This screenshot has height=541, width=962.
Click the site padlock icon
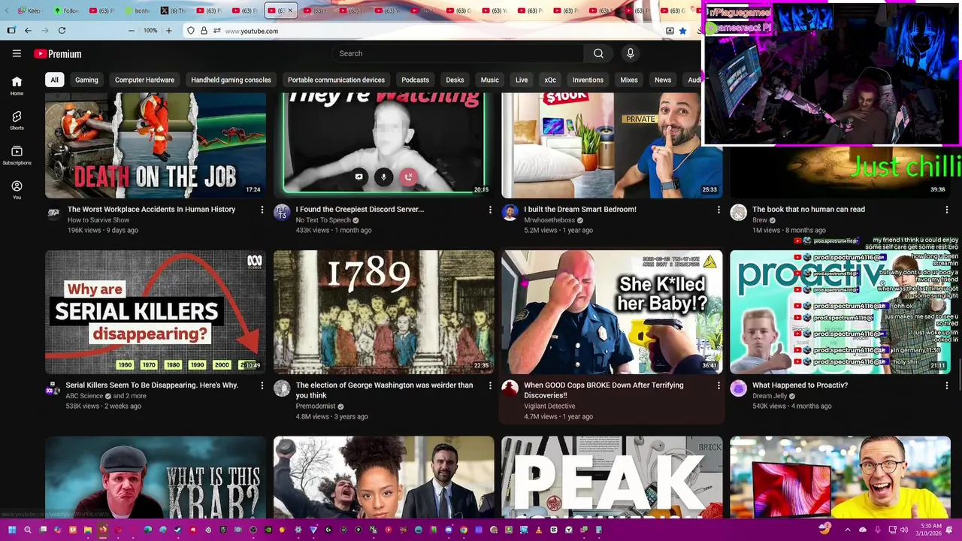204,31
